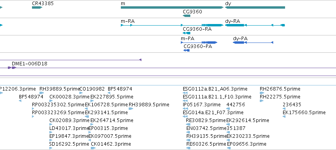The image size is (336, 150).
Task: Open the ESG0112a.B21_A06.3prime label
Action: [x=215, y=89]
